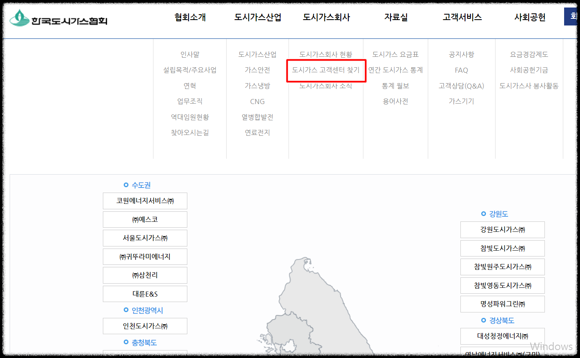Viewport: 580px width, 358px height.
Task: Select 강원도시가스㈜ button
Action: (503, 230)
